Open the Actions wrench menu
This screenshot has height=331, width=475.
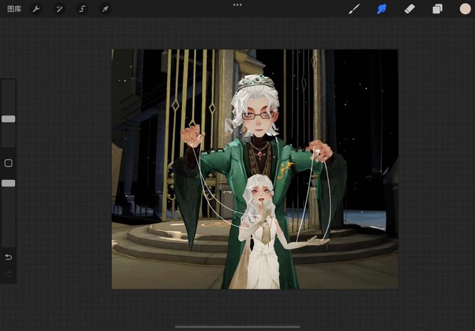pyautogui.click(x=36, y=9)
